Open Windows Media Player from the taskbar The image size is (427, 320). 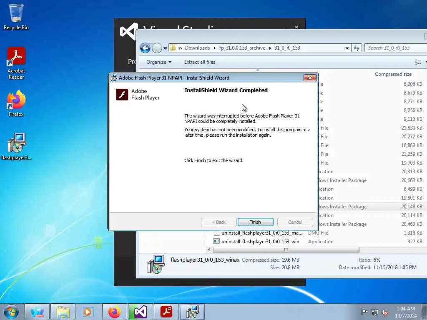point(88,312)
